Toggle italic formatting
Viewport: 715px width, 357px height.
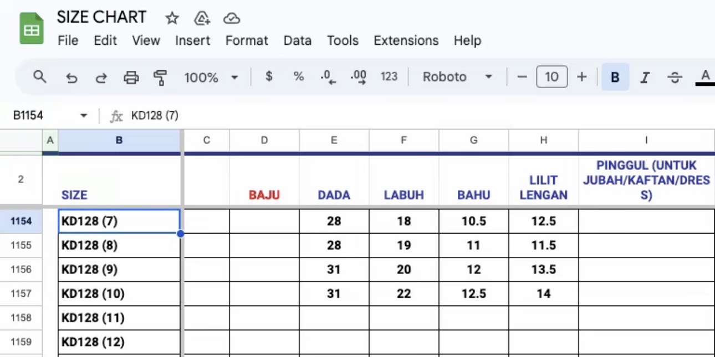click(x=645, y=77)
